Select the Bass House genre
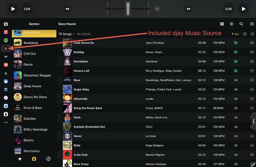256x167 pixels. point(34,33)
